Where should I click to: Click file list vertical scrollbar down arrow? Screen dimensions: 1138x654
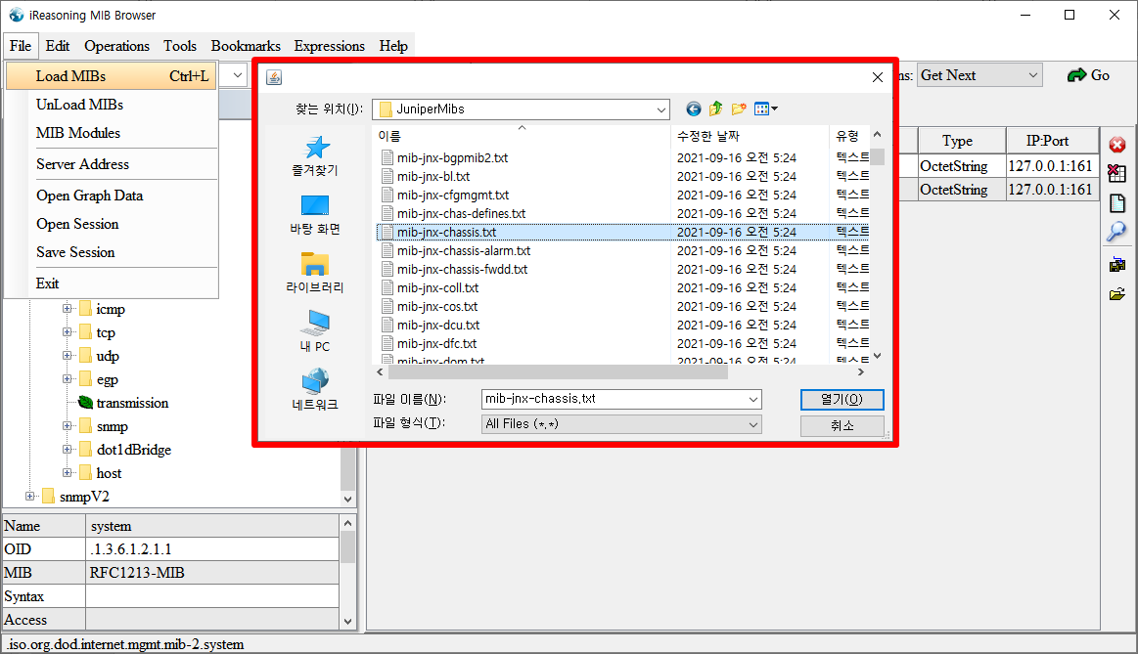click(x=877, y=355)
